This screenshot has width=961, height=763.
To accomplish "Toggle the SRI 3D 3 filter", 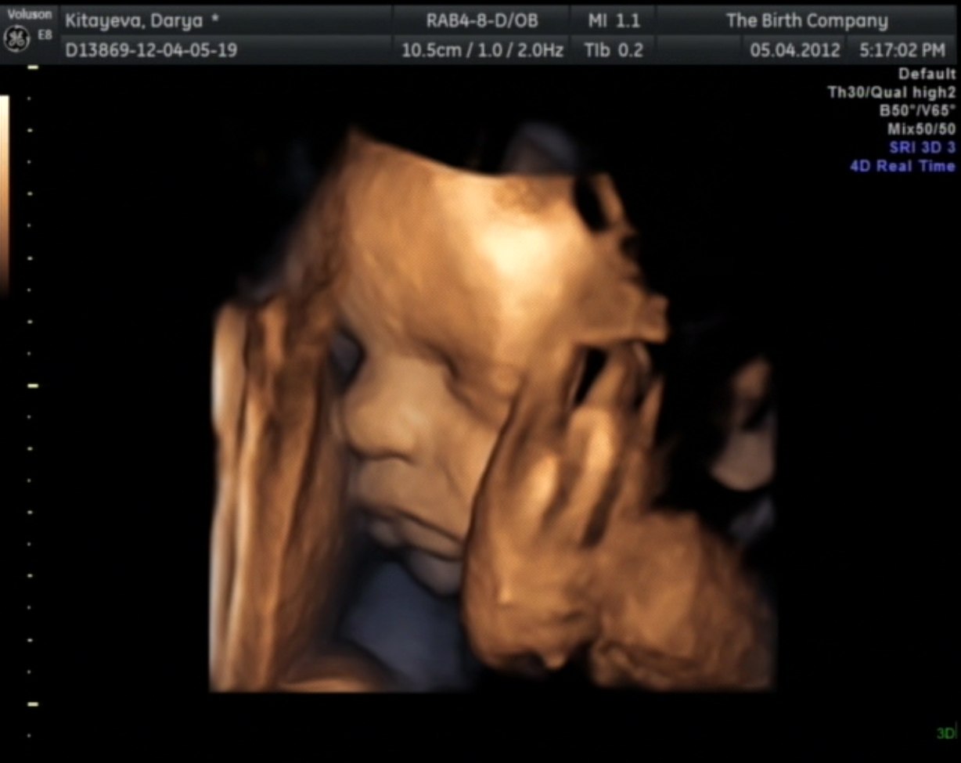I will (x=922, y=147).
